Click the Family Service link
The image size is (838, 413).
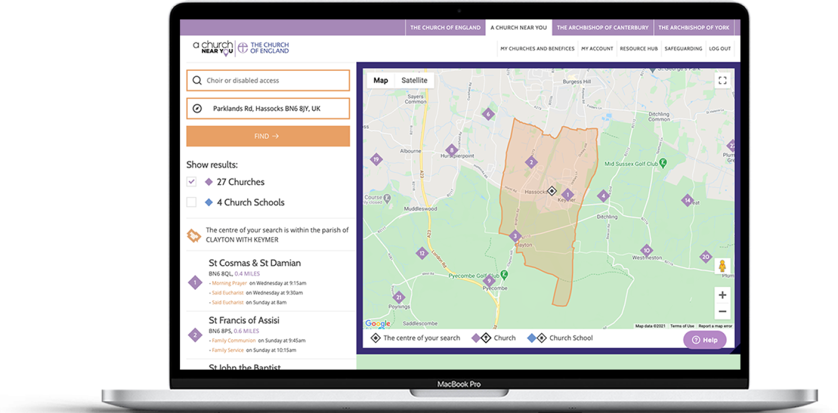(x=228, y=350)
